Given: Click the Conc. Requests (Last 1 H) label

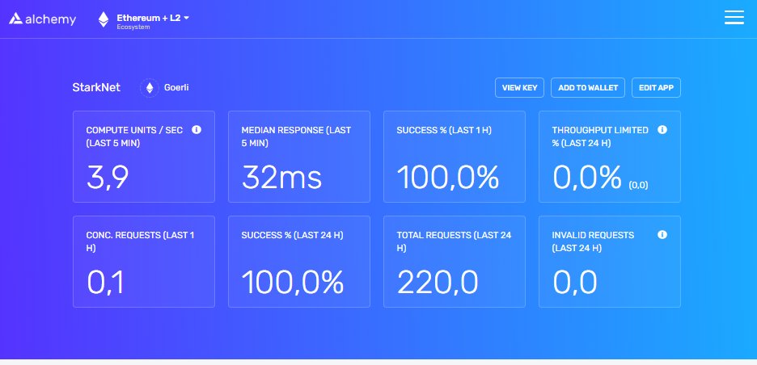Looking at the screenshot, I should click(140, 241).
